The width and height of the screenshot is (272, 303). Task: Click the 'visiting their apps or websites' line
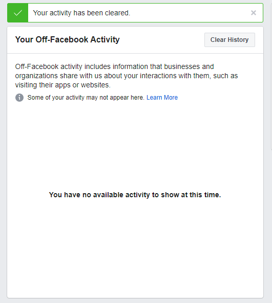point(63,85)
